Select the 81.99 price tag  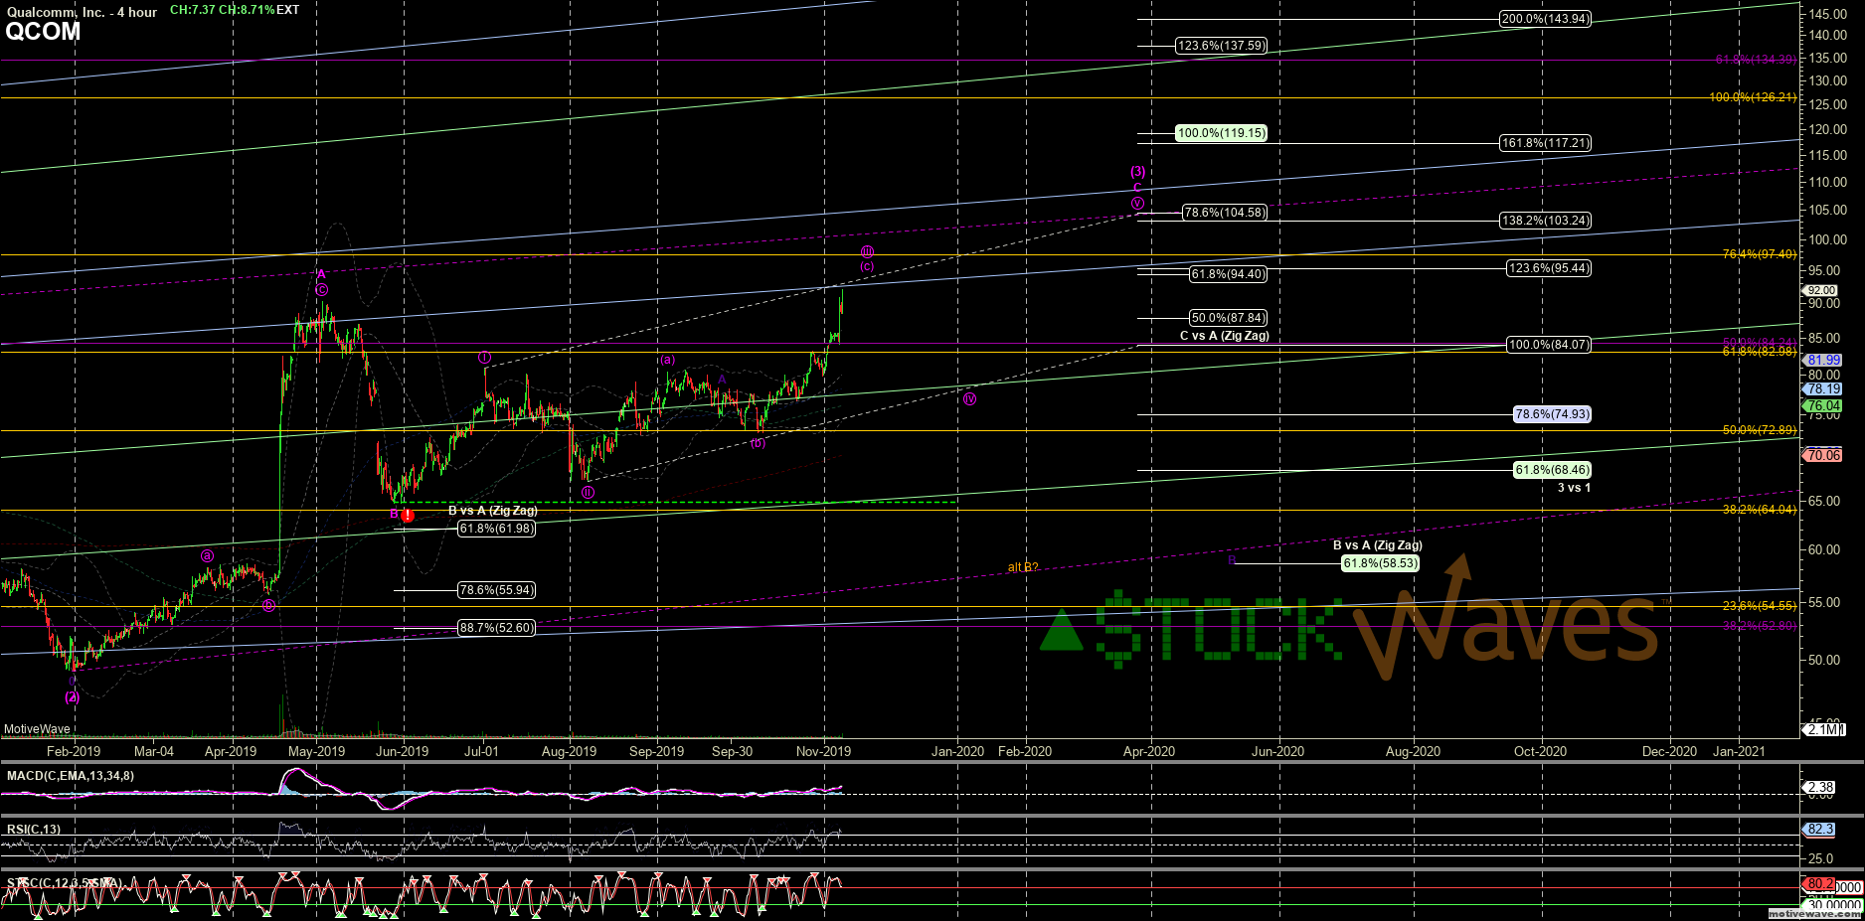point(1824,360)
